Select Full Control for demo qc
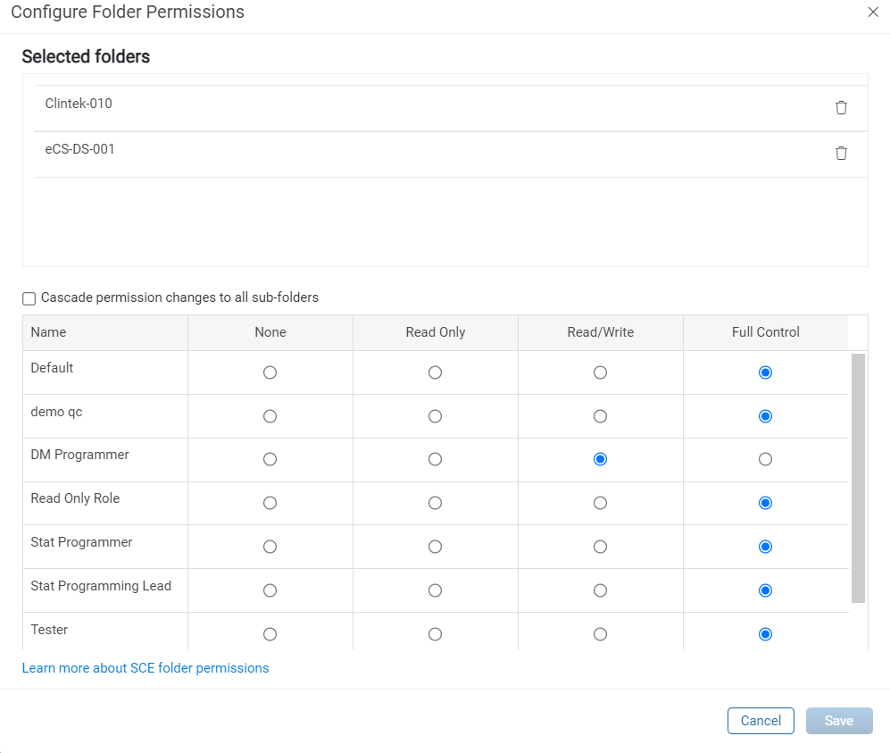 click(766, 416)
